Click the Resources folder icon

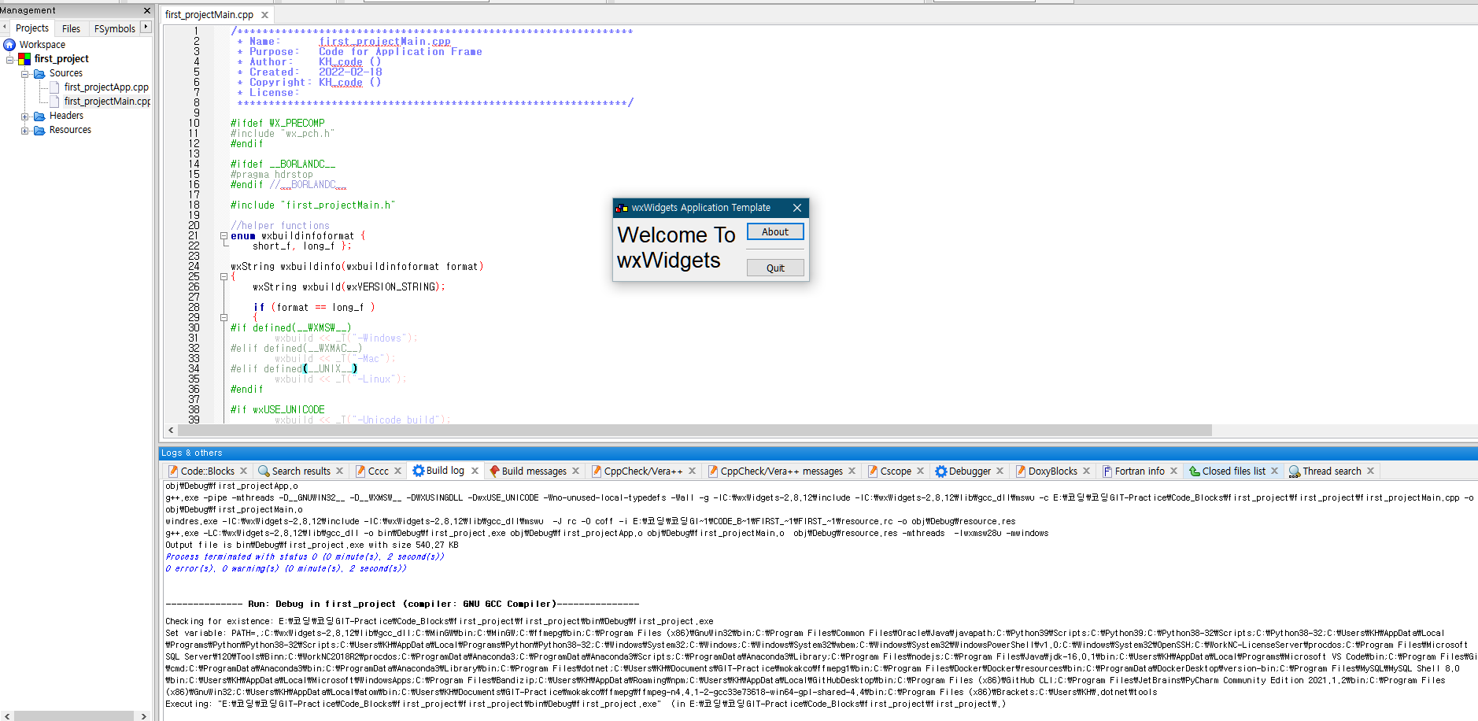39,130
